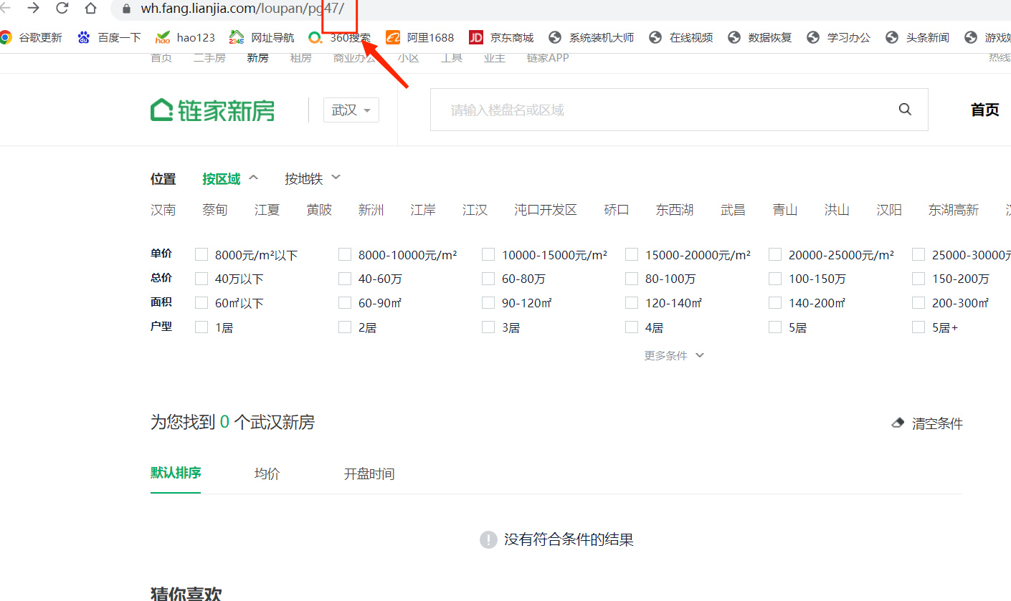Tick the 100-150万 checkbox
The height and width of the screenshot is (601, 1011).
[775, 279]
